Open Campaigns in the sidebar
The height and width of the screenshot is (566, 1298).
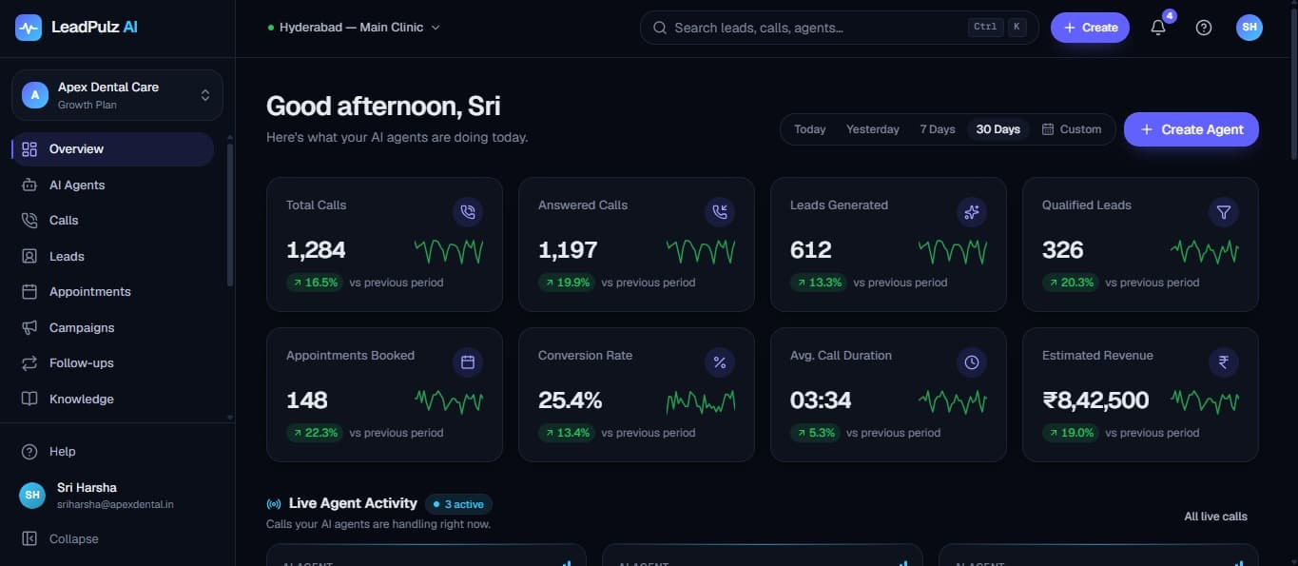[112, 327]
